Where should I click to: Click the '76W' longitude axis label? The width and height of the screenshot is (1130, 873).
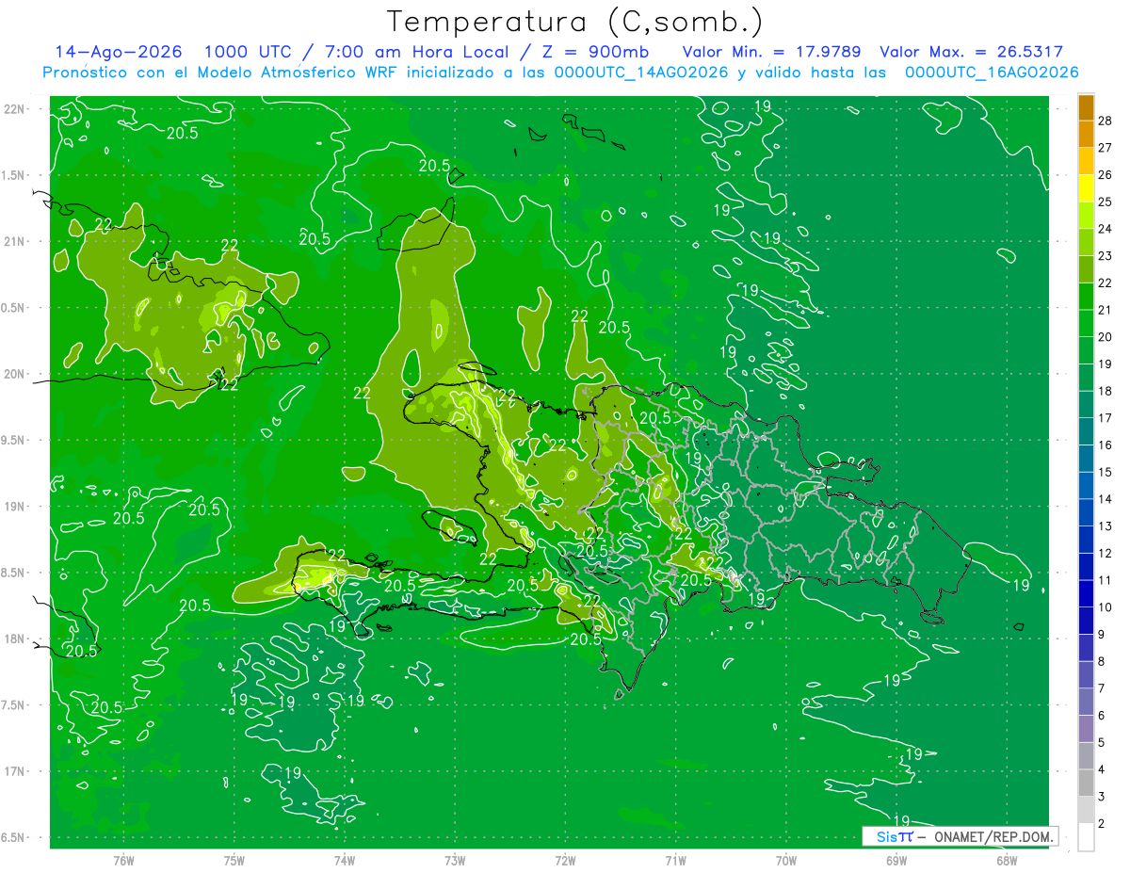click(123, 861)
